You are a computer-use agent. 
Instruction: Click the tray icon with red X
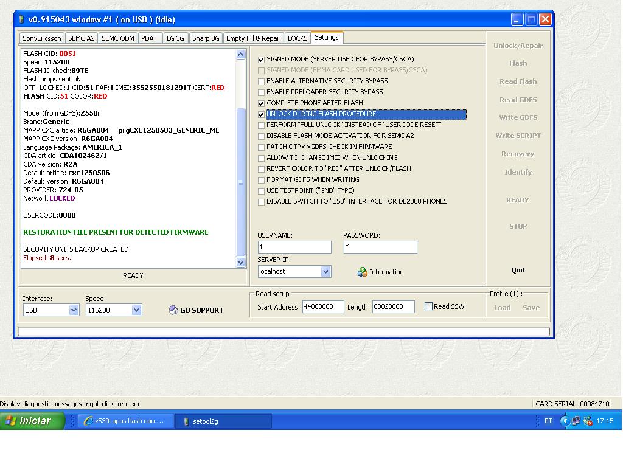[x=587, y=421]
